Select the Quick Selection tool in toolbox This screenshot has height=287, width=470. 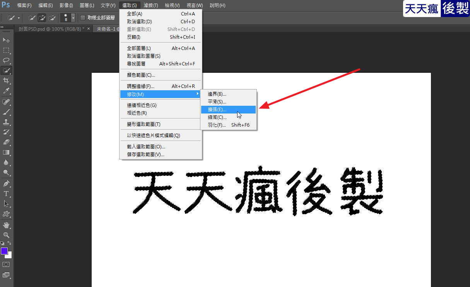tap(7, 70)
